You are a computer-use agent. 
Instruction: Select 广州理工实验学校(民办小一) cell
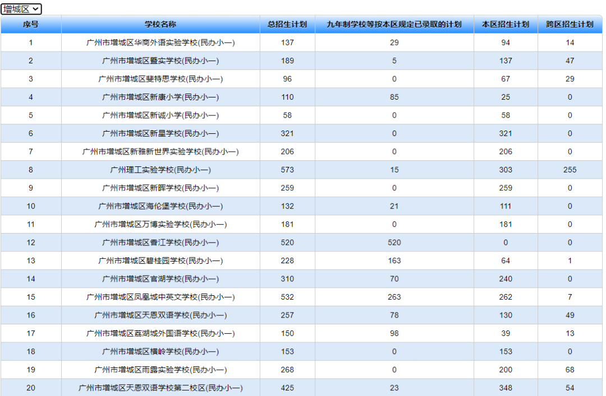160,170
